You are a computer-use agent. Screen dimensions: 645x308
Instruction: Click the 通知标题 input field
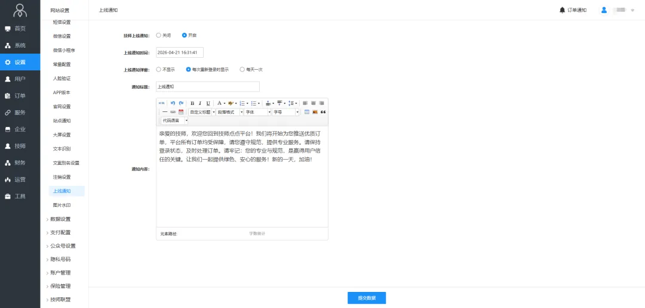click(x=207, y=86)
